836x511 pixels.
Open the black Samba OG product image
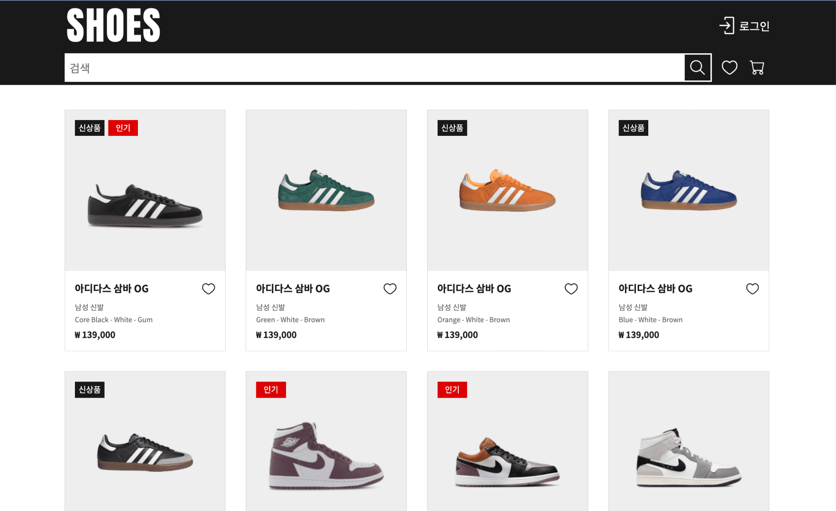pyautogui.click(x=145, y=204)
